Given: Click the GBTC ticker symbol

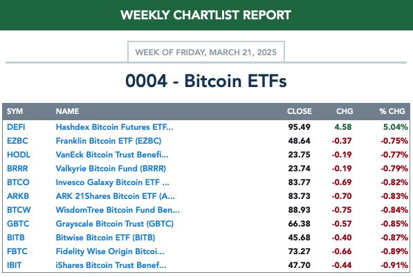Looking at the screenshot, I should point(18,224).
